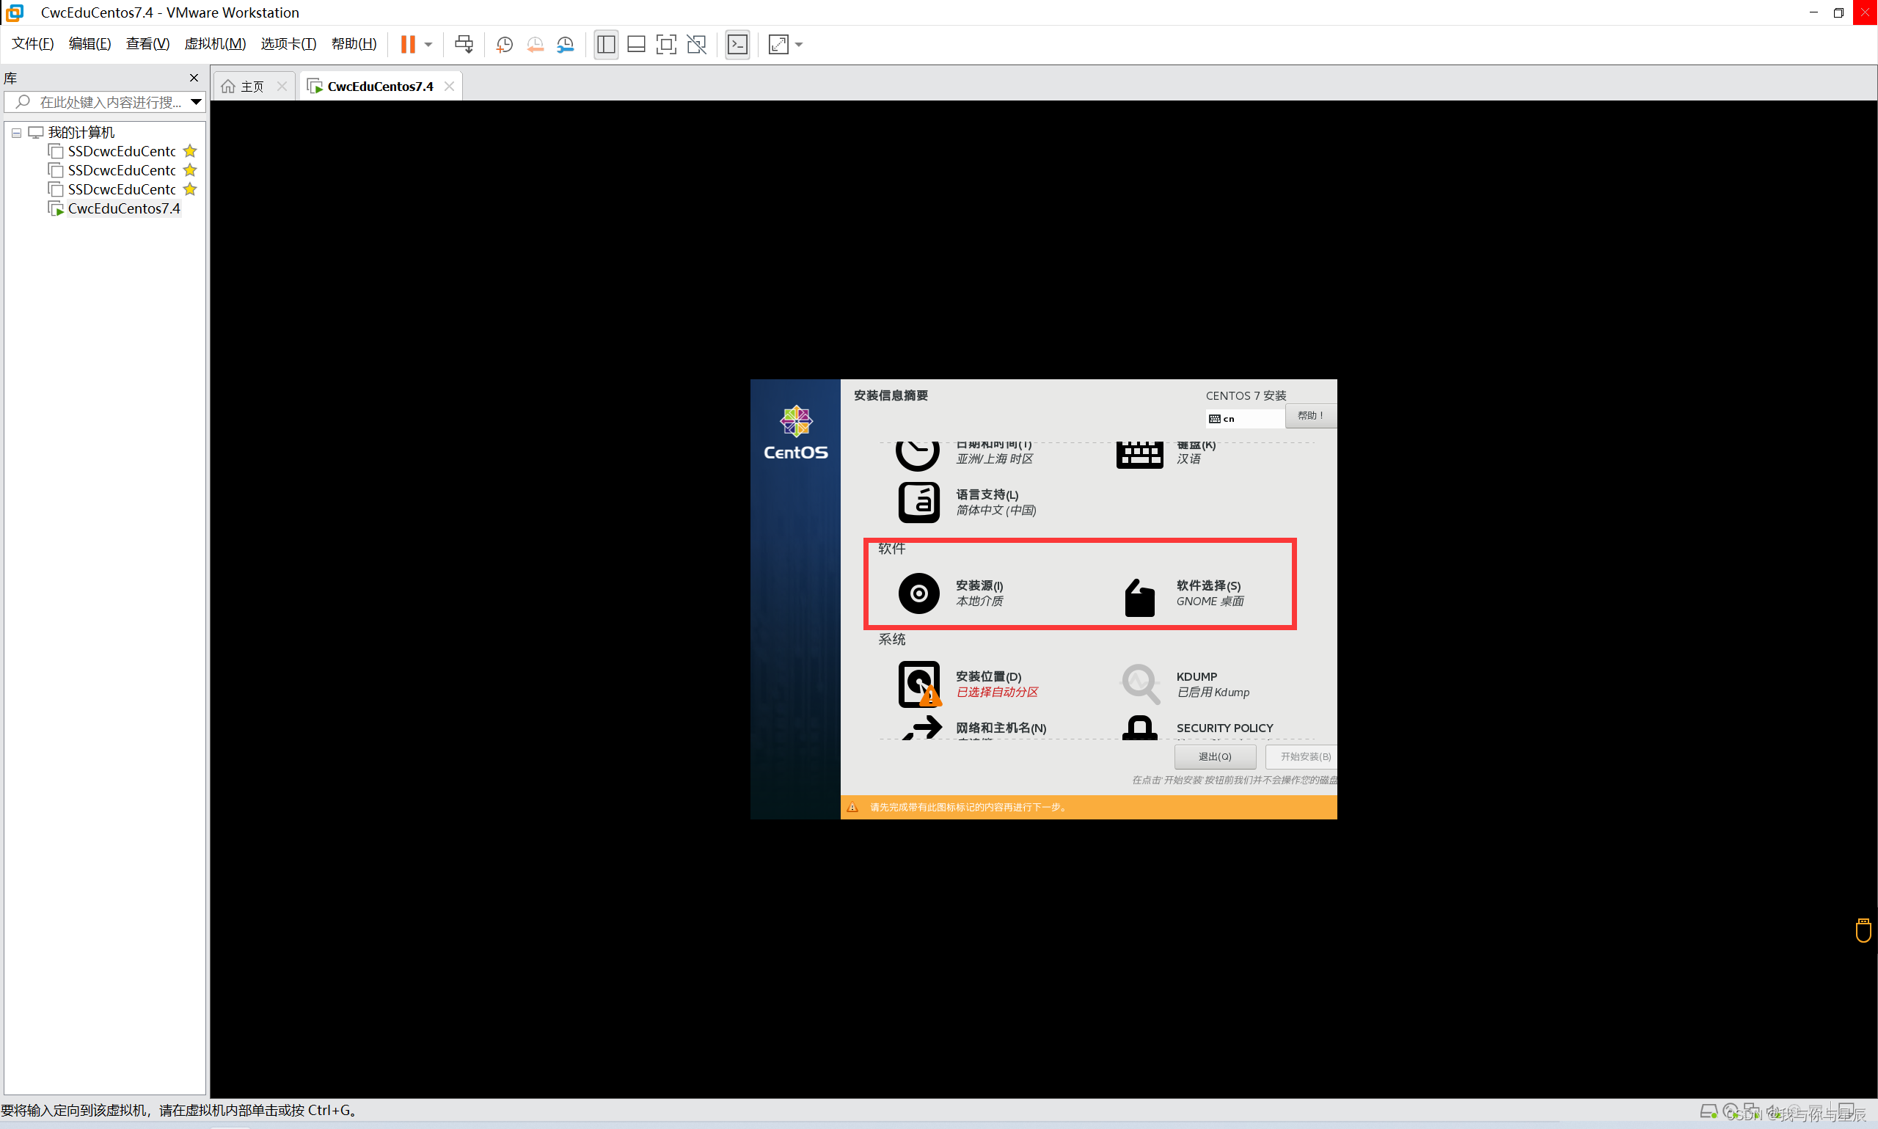Select CwcEduCentos7.4 in library tree
1878x1129 pixels.
click(x=123, y=208)
